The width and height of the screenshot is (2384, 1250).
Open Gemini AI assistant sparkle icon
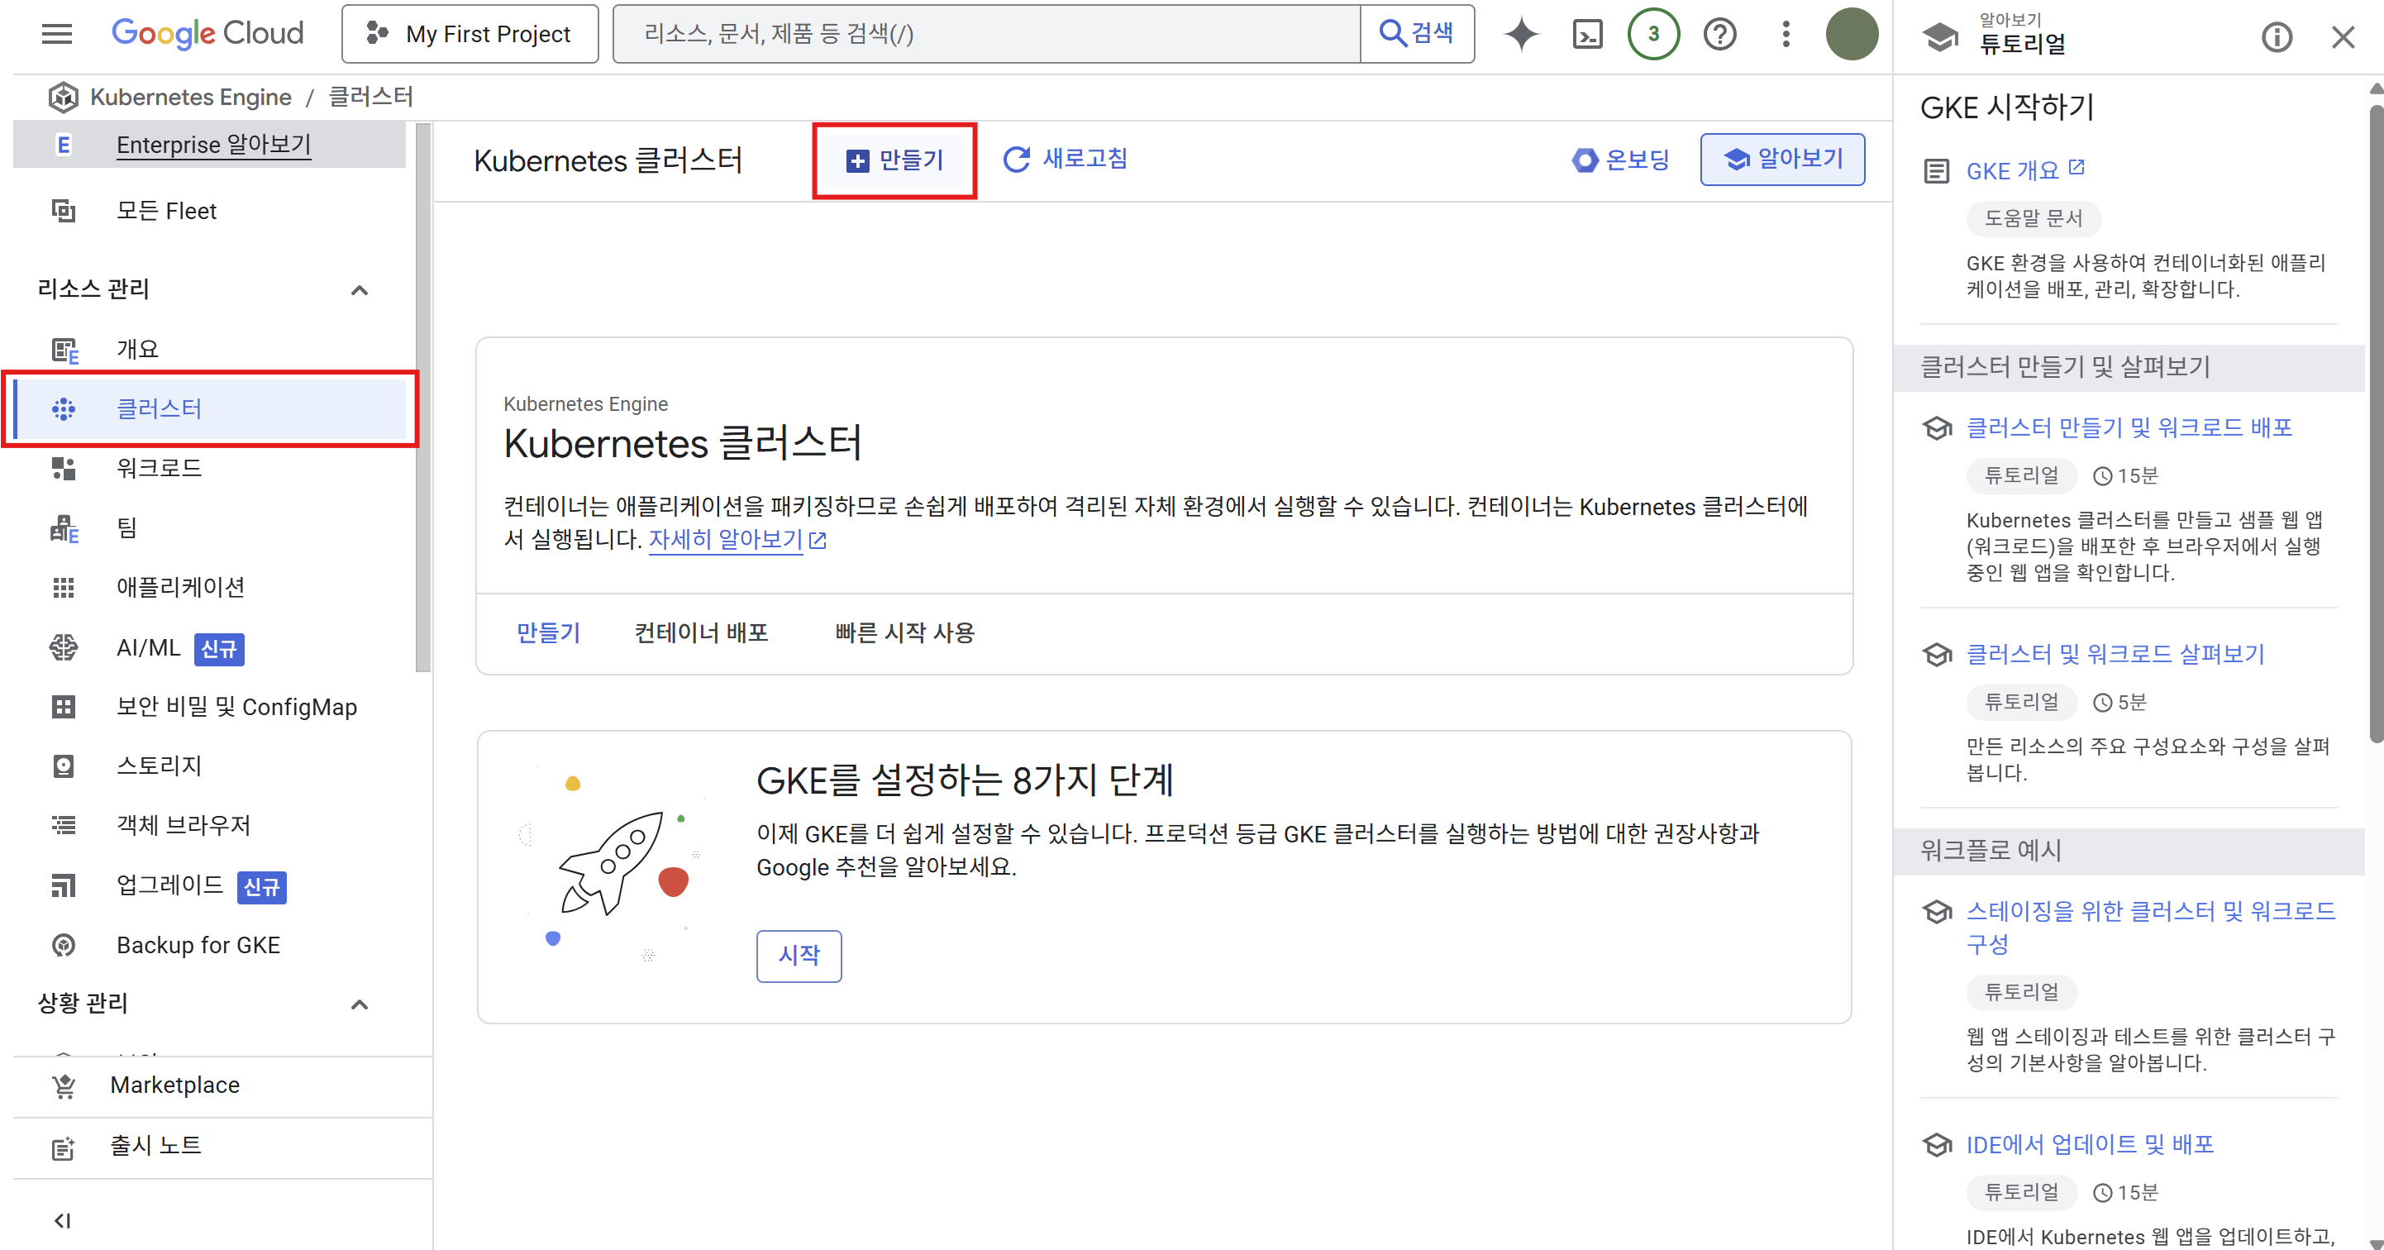pyautogui.click(x=1520, y=34)
